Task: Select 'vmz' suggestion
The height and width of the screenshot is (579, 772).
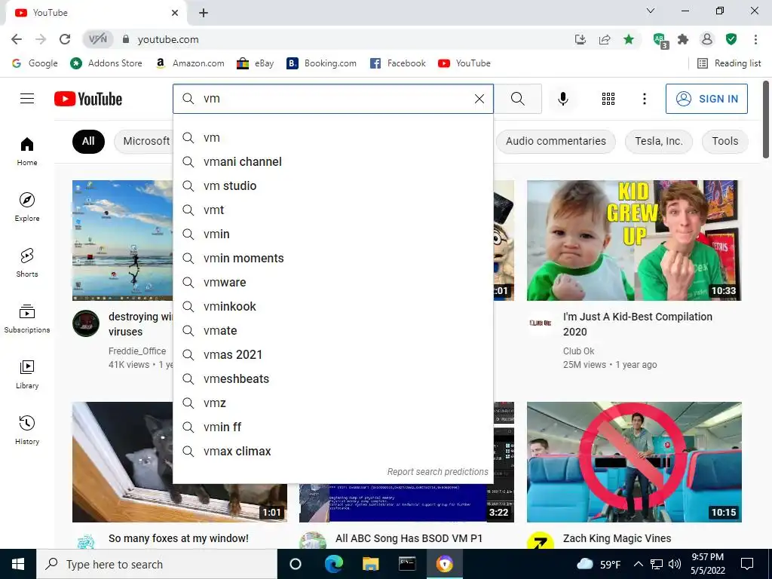Action: click(333, 403)
